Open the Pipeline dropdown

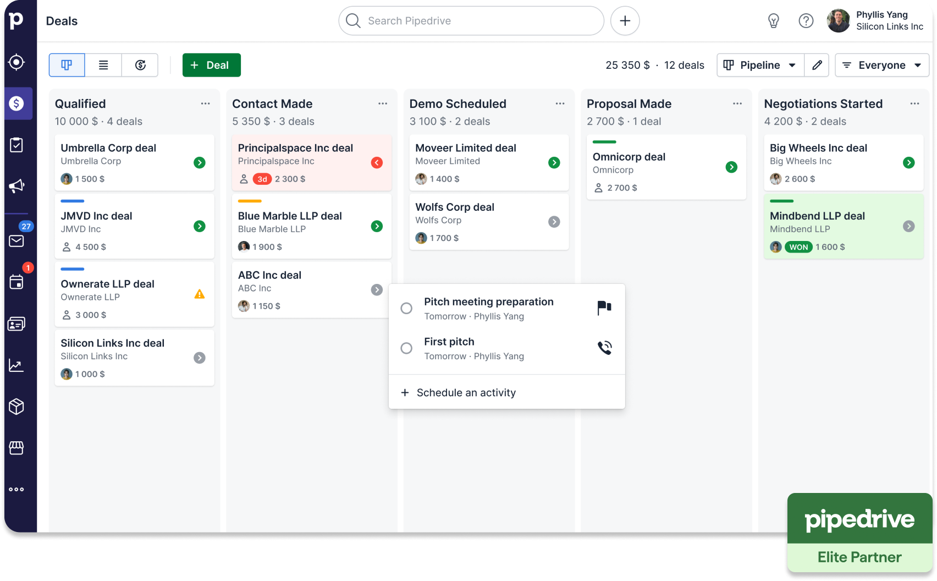(760, 65)
